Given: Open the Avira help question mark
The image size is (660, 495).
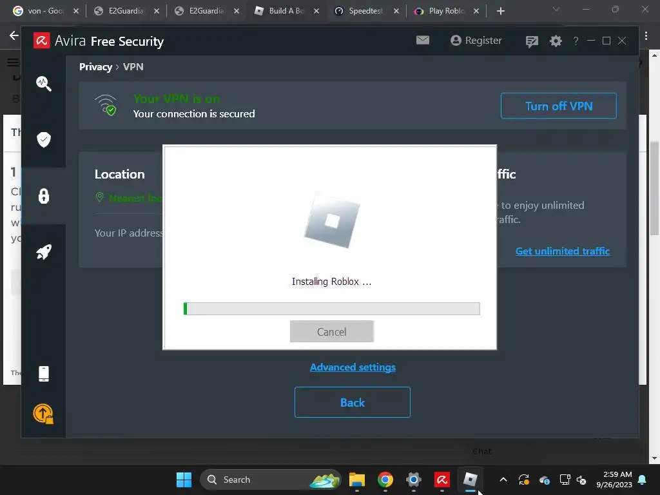Looking at the screenshot, I should click(x=576, y=41).
